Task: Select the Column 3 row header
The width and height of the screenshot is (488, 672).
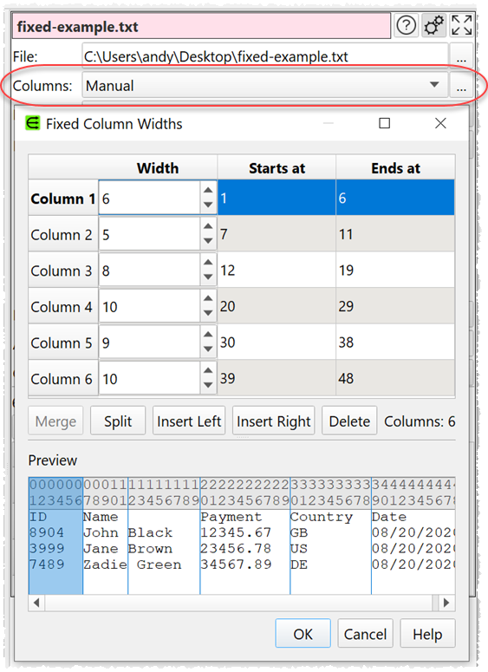Action: click(x=63, y=270)
